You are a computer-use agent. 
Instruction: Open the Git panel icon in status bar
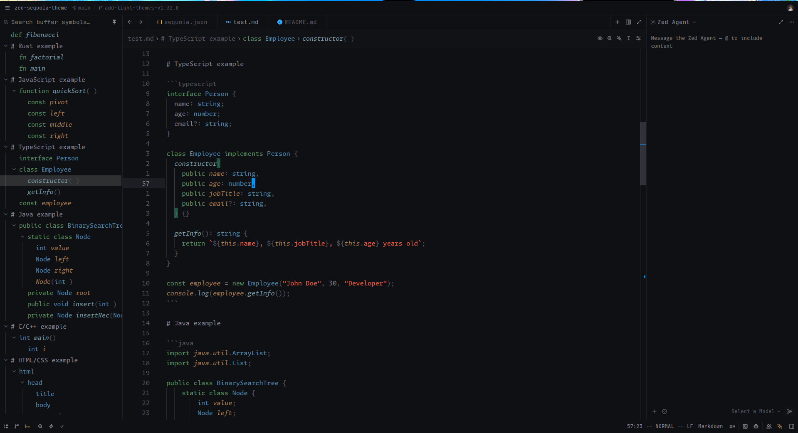click(x=17, y=426)
